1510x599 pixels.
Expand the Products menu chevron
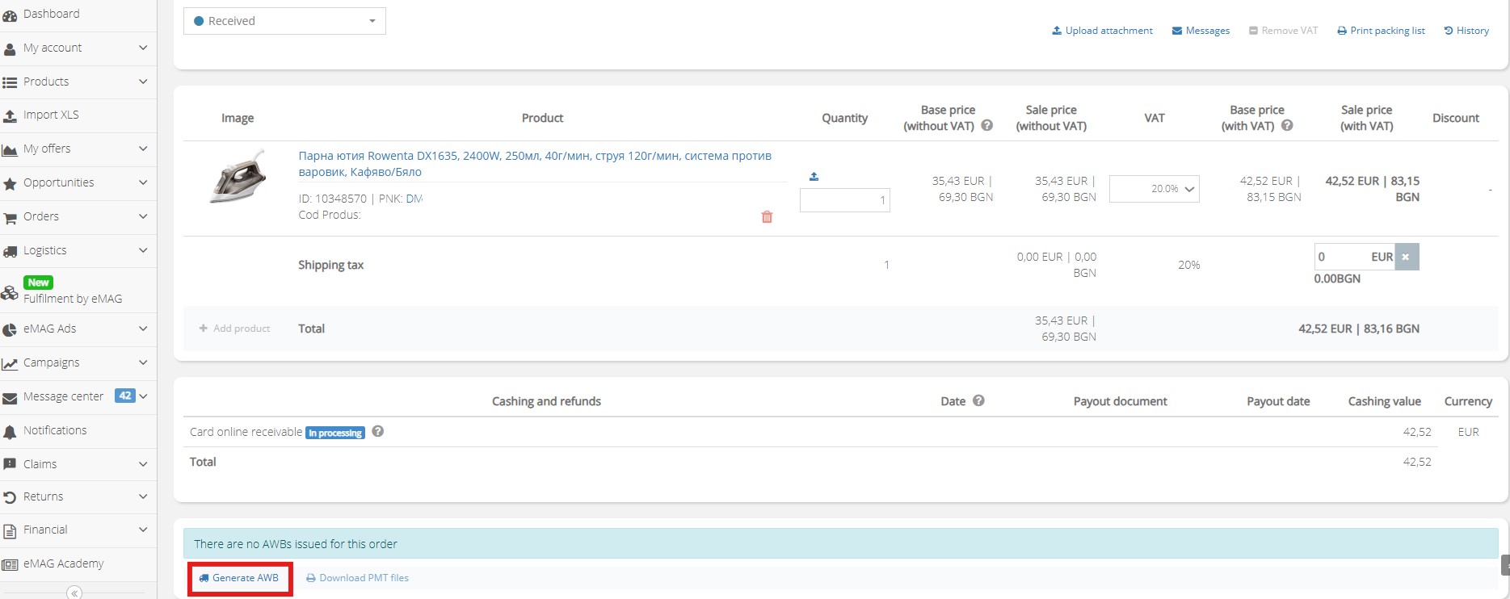click(143, 82)
